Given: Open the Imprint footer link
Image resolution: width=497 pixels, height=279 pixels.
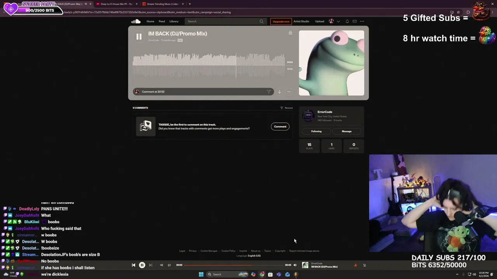Looking at the screenshot, I should coord(243,251).
